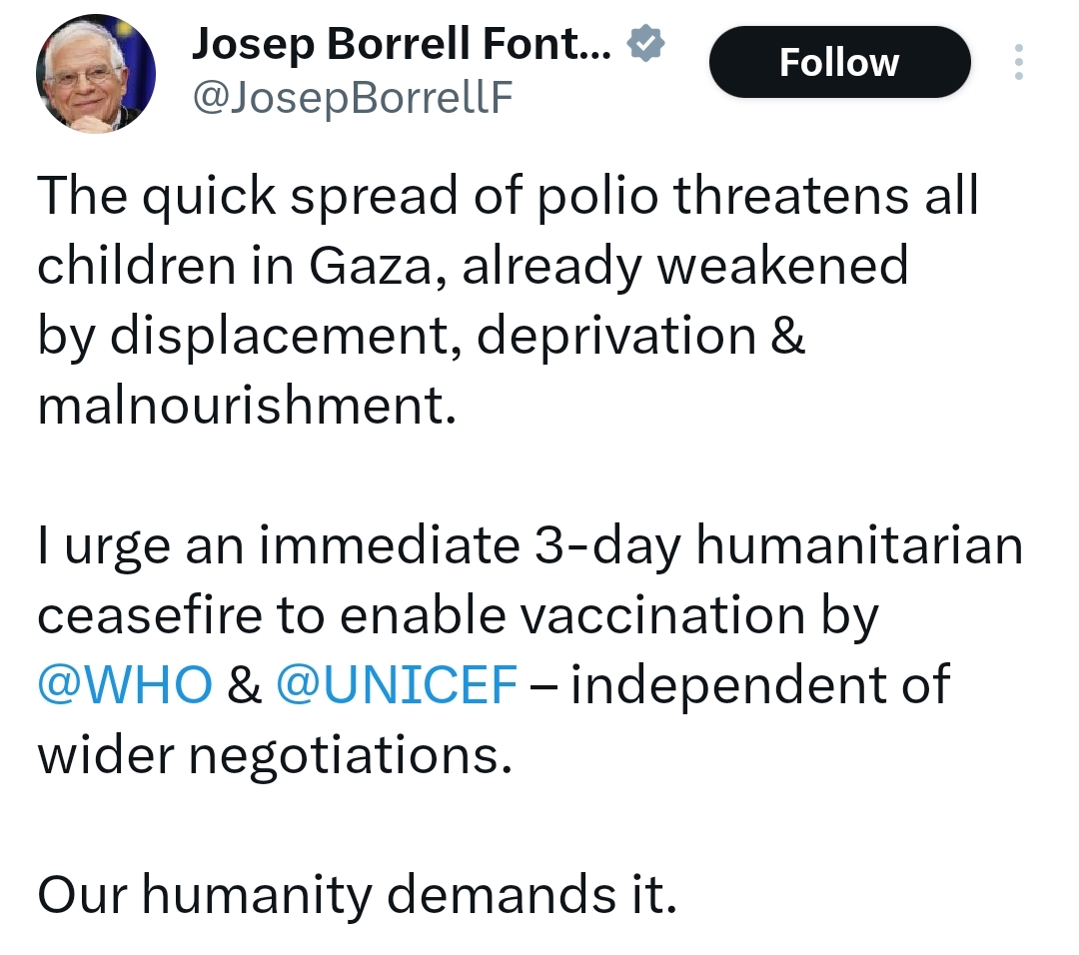Click the line 'I urge an immediate 3-day humanitarian'

[530, 546]
